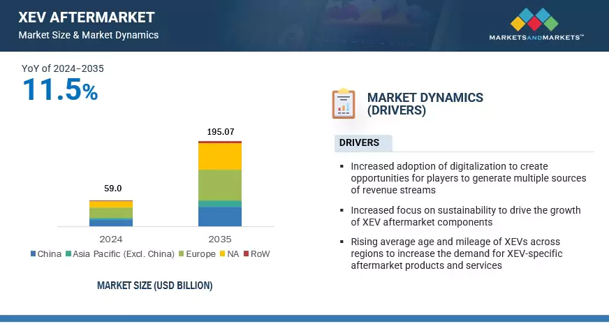
Task: Click the blue China legend square
Action: pos(34,254)
